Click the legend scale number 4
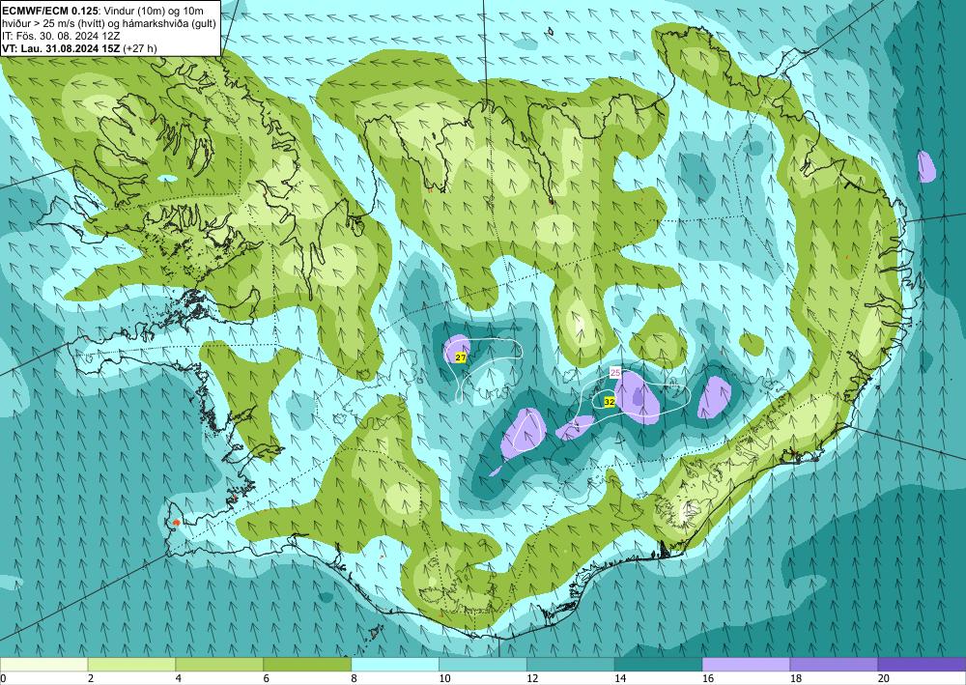This screenshot has width=966, height=685. click(x=179, y=678)
